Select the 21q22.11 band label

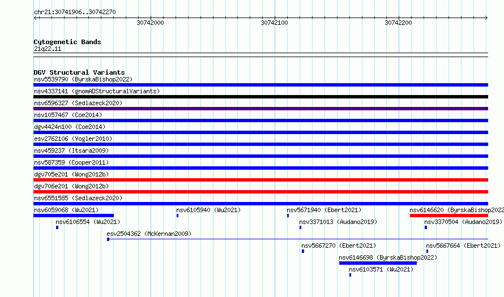[x=48, y=49]
